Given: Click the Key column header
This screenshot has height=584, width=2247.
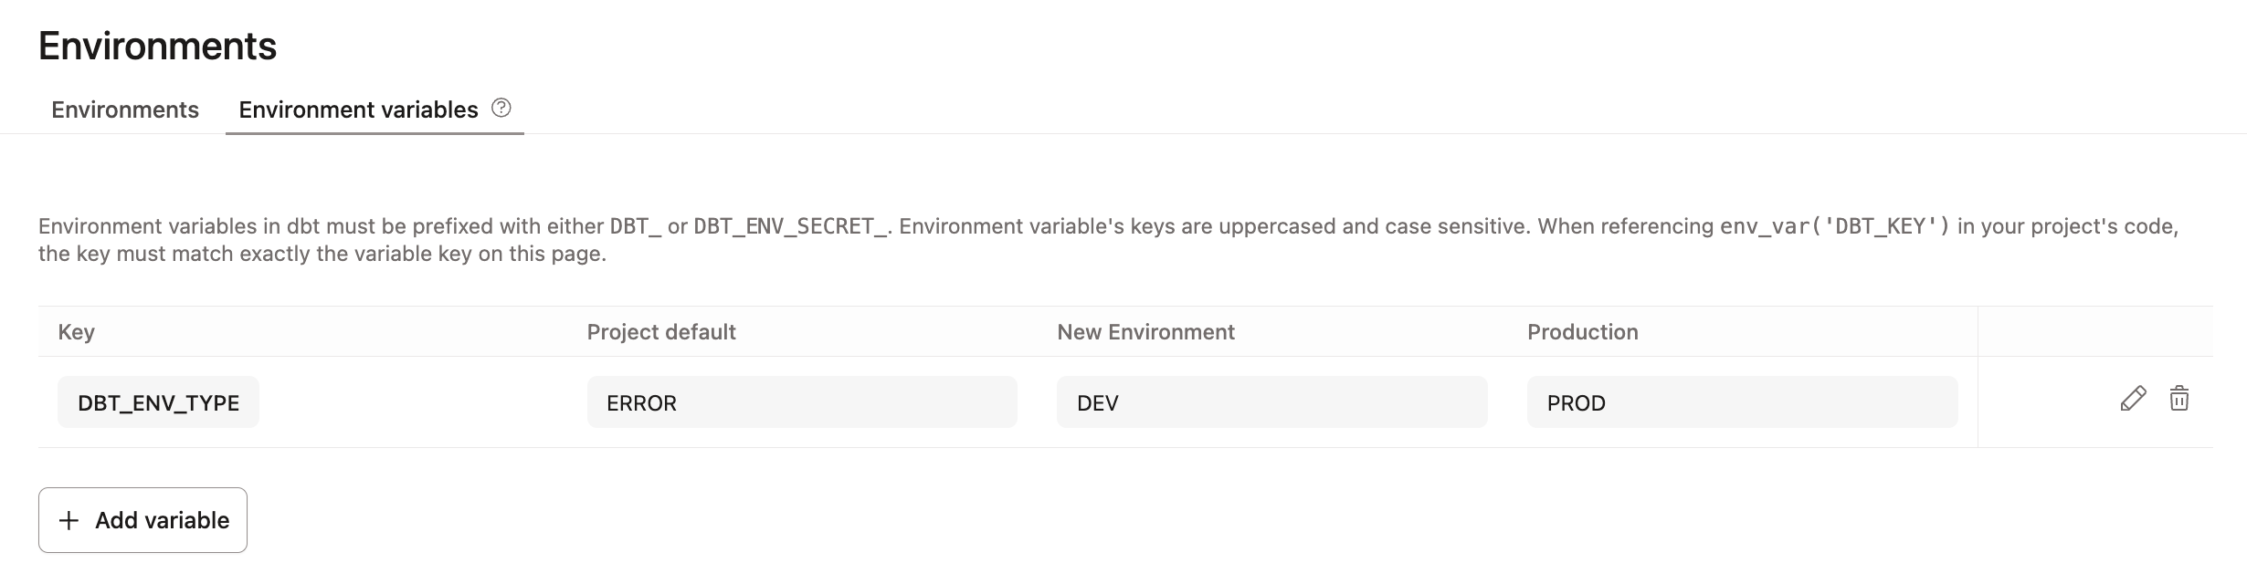Looking at the screenshot, I should click(74, 332).
